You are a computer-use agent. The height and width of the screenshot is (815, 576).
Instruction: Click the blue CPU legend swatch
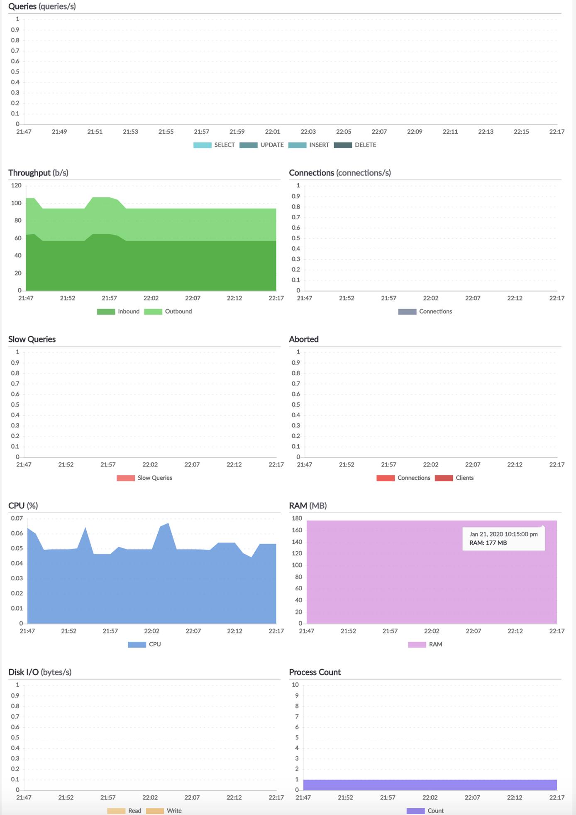click(x=137, y=645)
